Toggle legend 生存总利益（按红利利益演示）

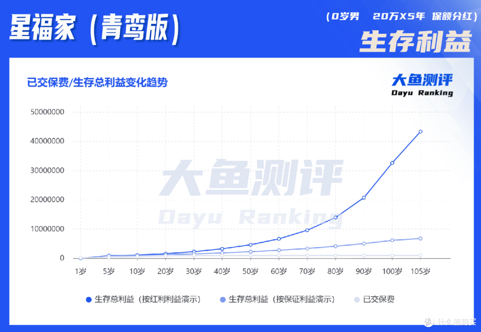(x=143, y=299)
